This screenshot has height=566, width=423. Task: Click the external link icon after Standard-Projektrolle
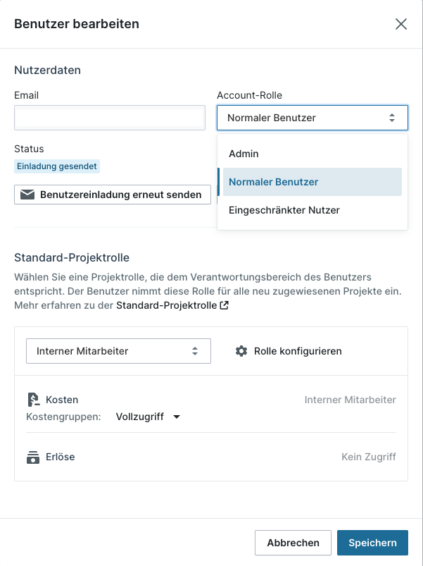[x=224, y=305]
